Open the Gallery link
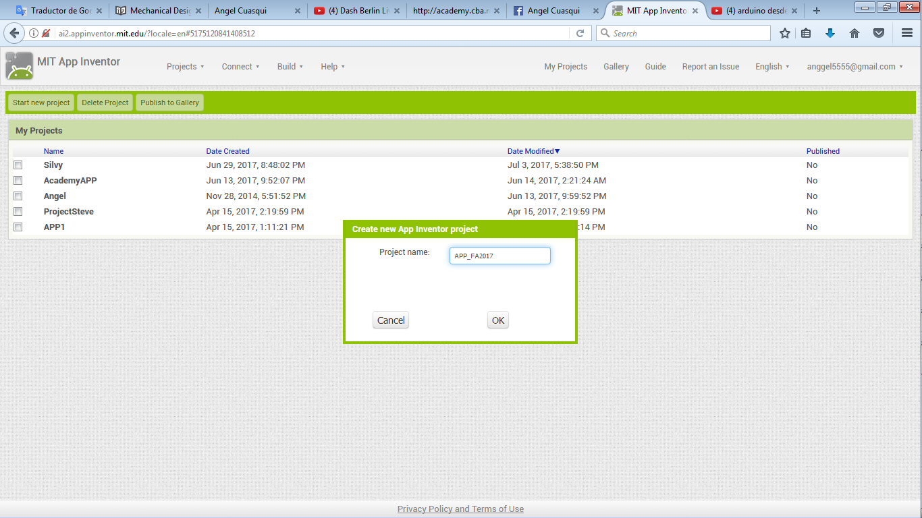 tap(616, 66)
